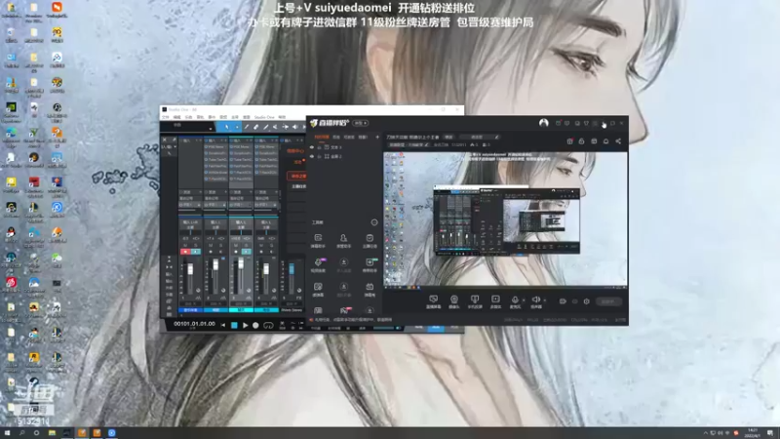The image size is (780, 439).
Task: Select the Bend tool in Studio One toolbar
Action: [286, 127]
